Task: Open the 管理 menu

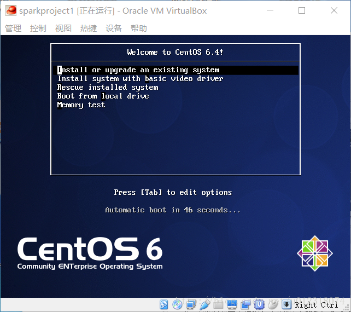Action: (x=13, y=28)
